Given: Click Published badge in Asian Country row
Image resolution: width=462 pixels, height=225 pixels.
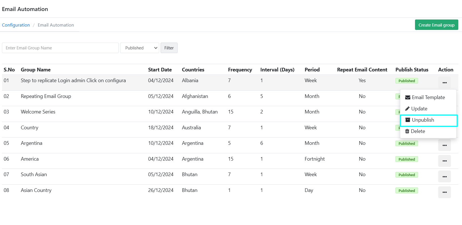Looking at the screenshot, I should pos(406,191).
